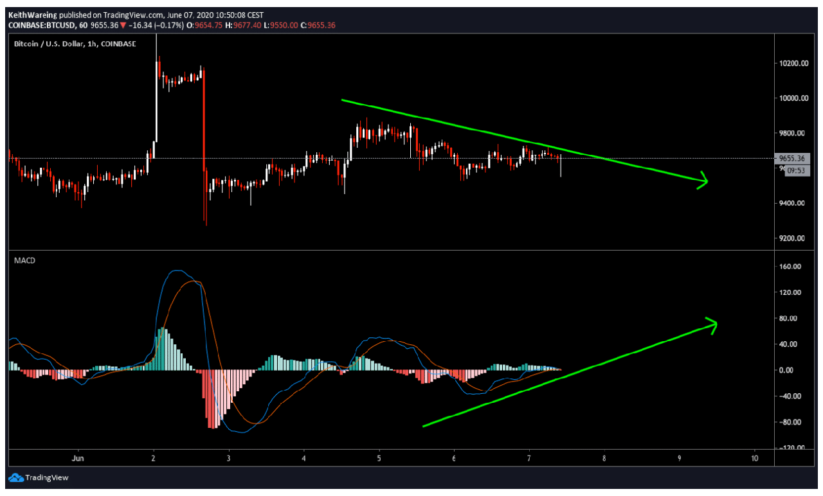Click the chart title Bitcoin / U.S. Dollar
Screen dimensions: 823x496
50,44
